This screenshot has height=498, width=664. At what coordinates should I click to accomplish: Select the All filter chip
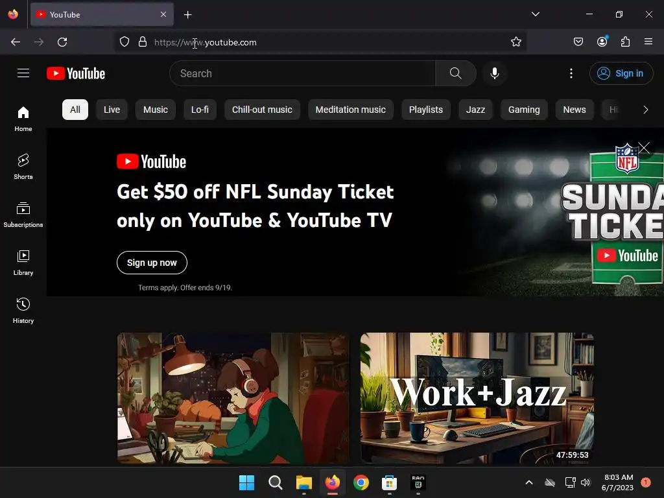(75, 110)
